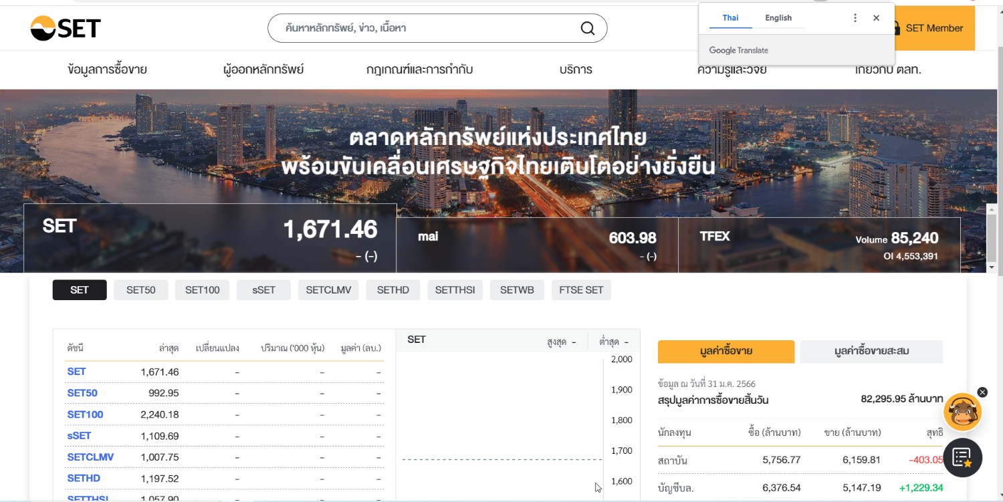The image size is (1003, 502).
Task: Select the SET50 index pill tab
Action: point(141,290)
